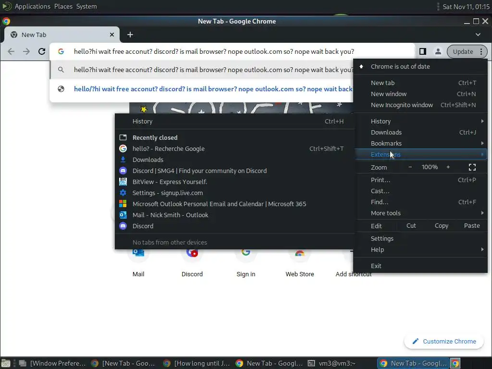Click Copy in the Edit row
Image resolution: width=492 pixels, height=369 pixels.
pos(442,226)
